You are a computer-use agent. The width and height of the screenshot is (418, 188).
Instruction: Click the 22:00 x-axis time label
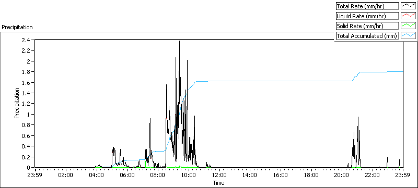click(x=373, y=175)
